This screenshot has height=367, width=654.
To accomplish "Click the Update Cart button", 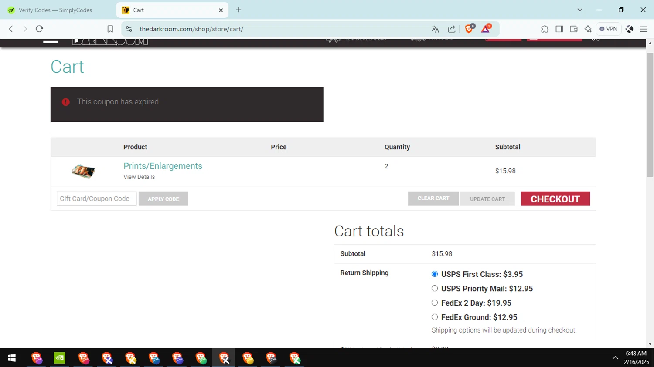I will [487, 199].
